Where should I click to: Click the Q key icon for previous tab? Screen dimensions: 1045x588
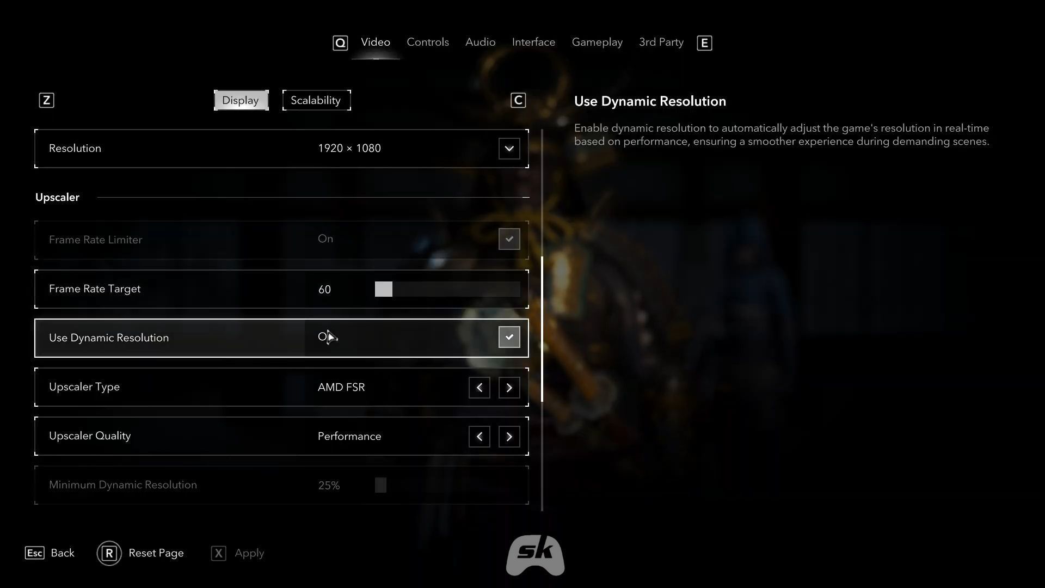click(340, 43)
